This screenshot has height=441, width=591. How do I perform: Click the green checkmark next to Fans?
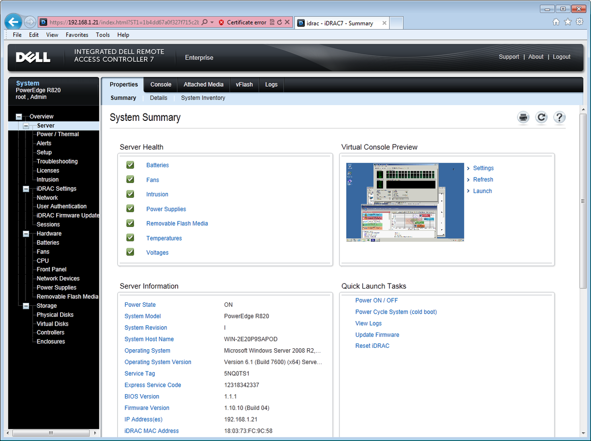(x=130, y=179)
